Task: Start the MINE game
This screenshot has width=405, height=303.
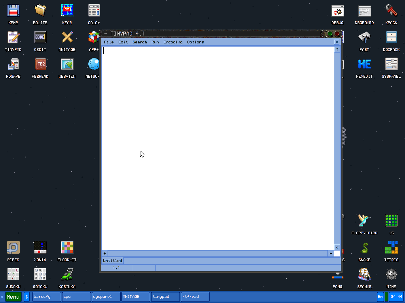Action: click(x=391, y=273)
